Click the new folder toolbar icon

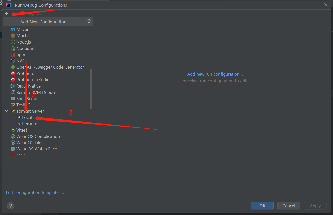(31, 14)
